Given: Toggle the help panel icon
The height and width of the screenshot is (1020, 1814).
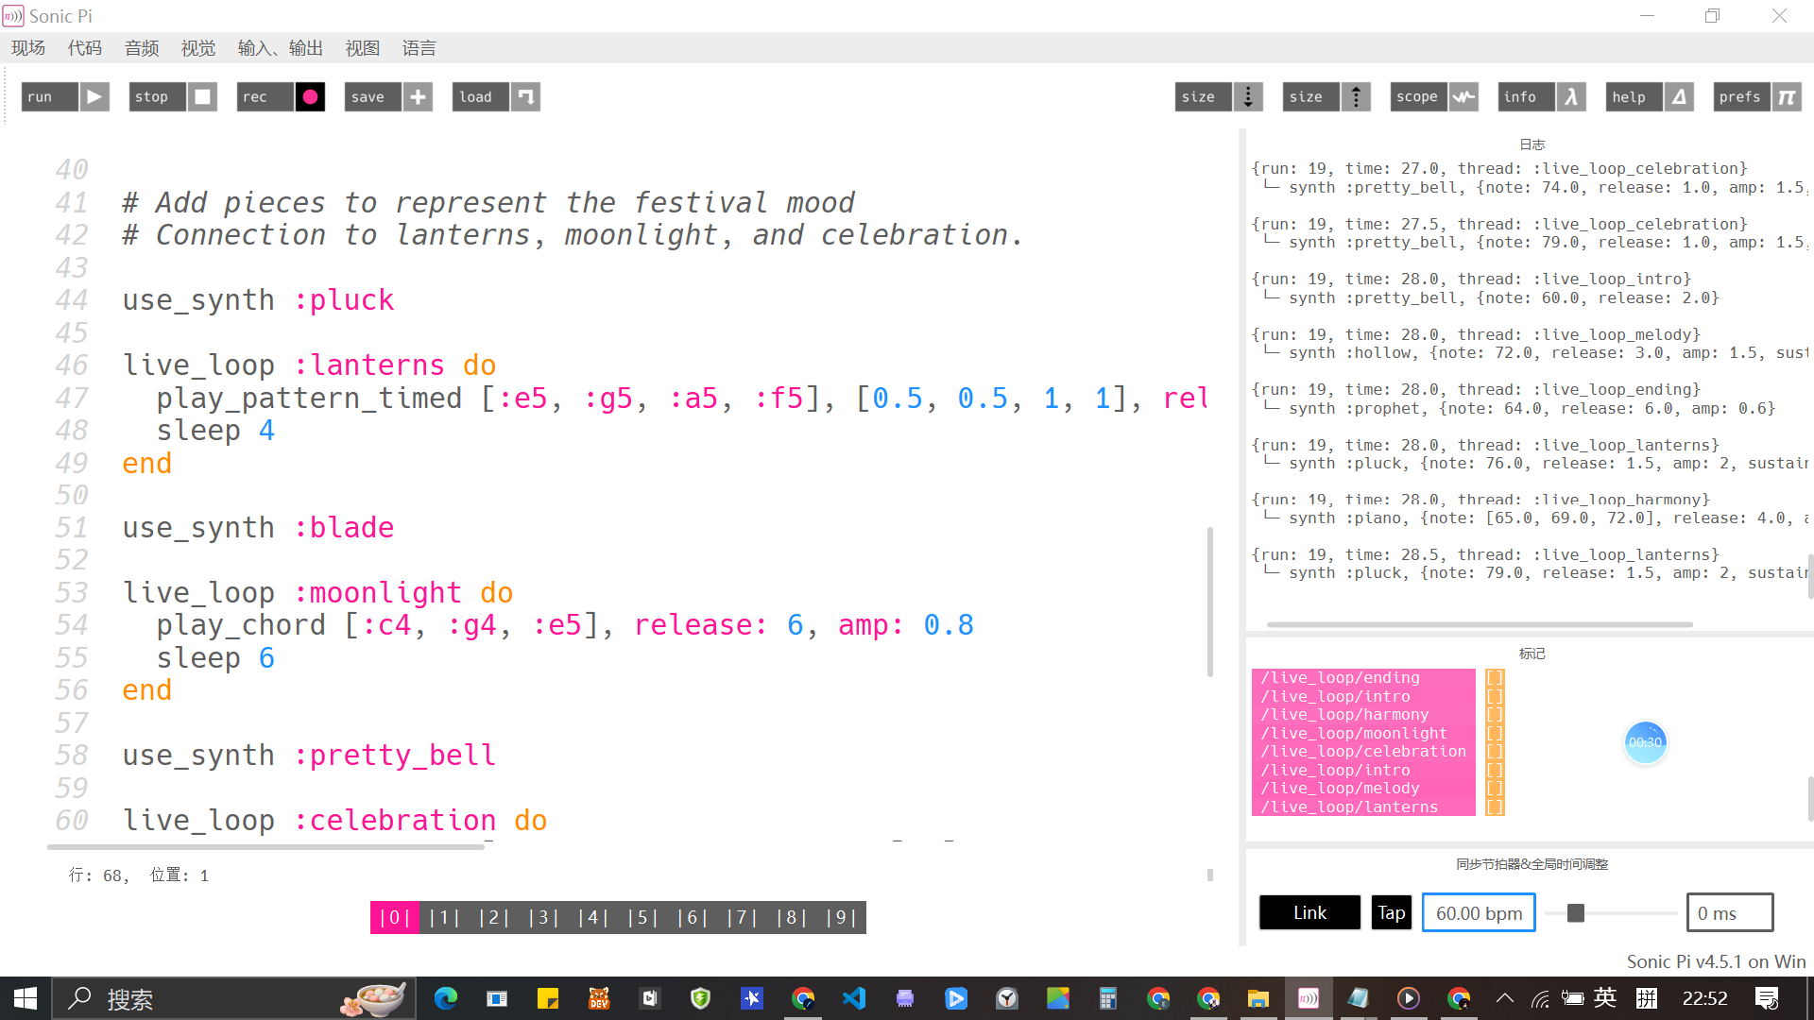Looking at the screenshot, I should click(x=1679, y=96).
